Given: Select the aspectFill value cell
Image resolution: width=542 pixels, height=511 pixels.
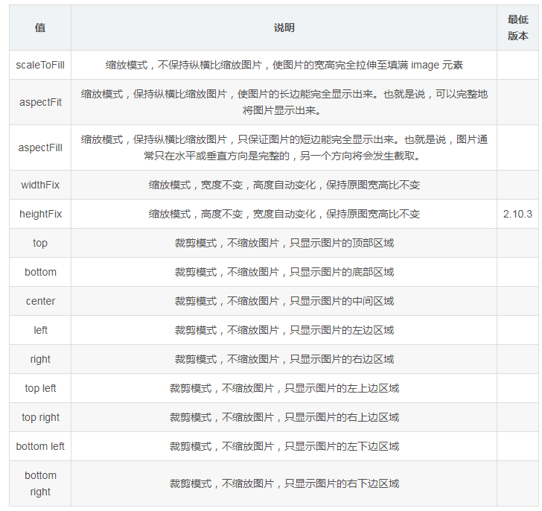Looking at the screenshot, I should click(40, 147).
